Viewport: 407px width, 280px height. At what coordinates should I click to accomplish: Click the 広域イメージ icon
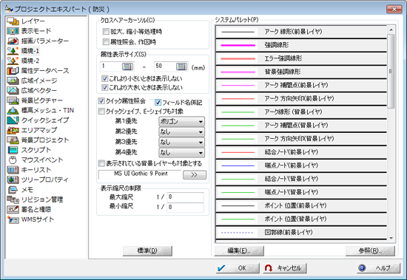[x=13, y=81]
